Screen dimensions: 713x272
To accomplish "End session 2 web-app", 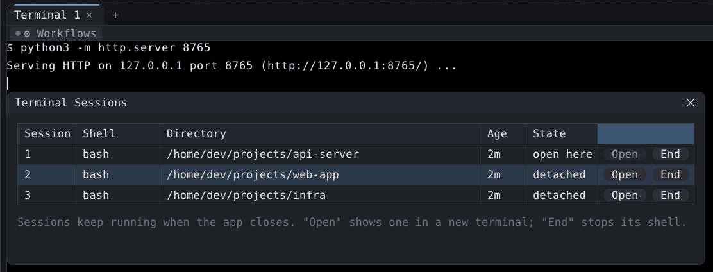I will click(670, 174).
